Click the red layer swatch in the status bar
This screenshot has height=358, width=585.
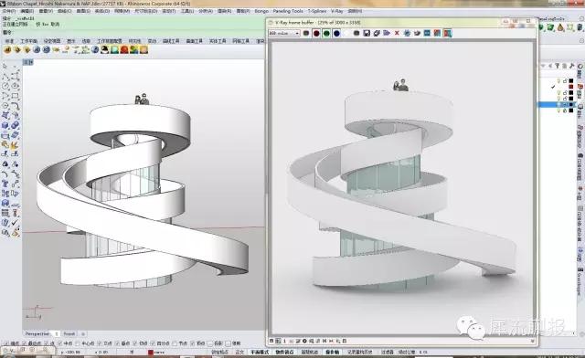pyautogui.click(x=150, y=352)
